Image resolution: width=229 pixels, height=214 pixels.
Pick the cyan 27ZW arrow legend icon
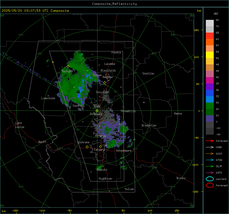tap(210, 160)
